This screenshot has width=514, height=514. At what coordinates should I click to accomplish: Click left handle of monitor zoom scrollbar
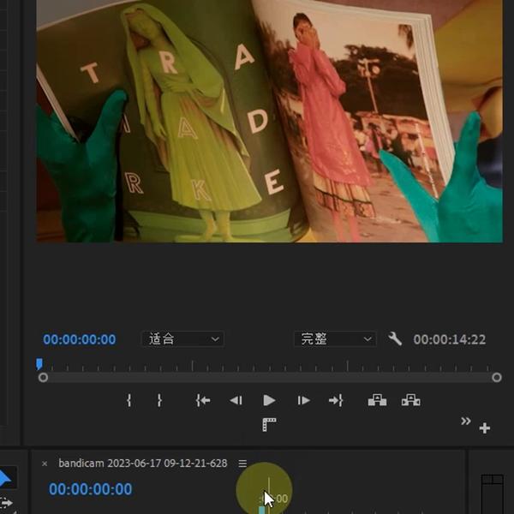[x=43, y=378]
